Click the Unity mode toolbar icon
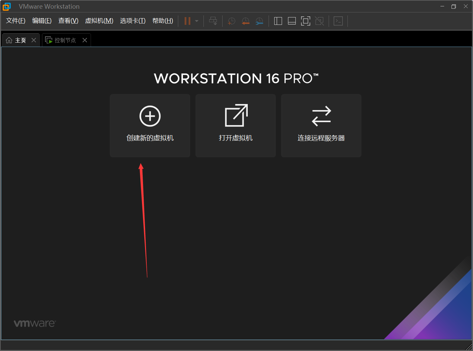Screen dimensions: 473x351 (x=320, y=21)
